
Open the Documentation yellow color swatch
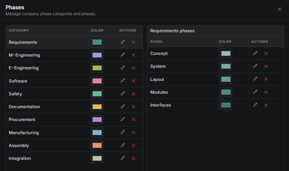tap(97, 107)
